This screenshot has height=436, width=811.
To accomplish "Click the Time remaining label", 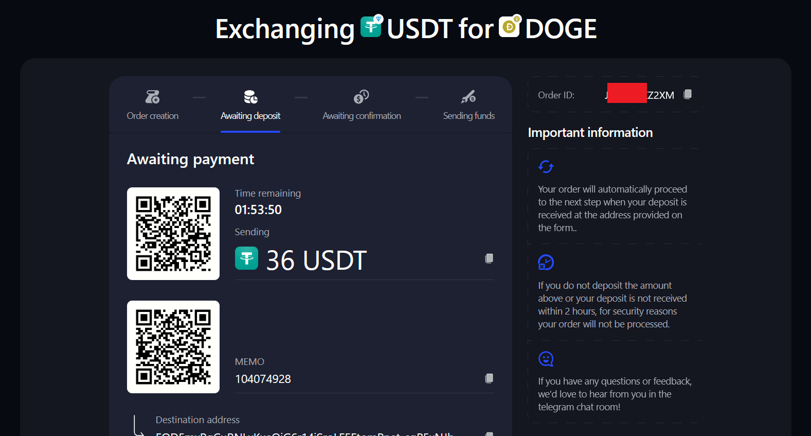I will pos(268,194).
